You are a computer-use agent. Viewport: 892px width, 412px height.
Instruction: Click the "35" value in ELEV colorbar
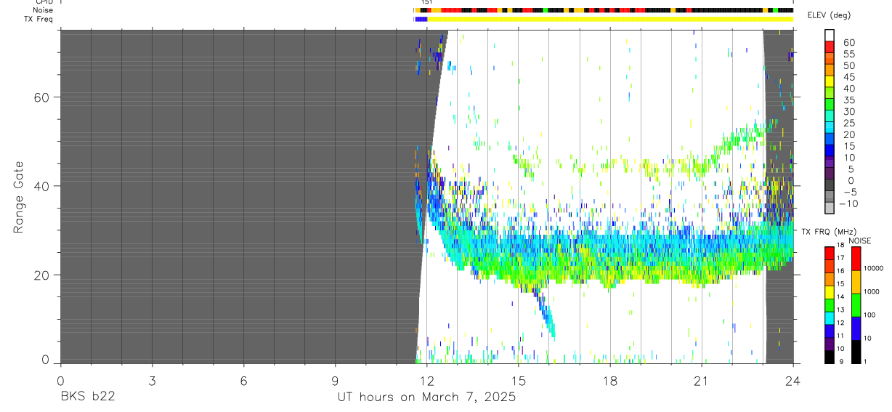[x=848, y=100]
